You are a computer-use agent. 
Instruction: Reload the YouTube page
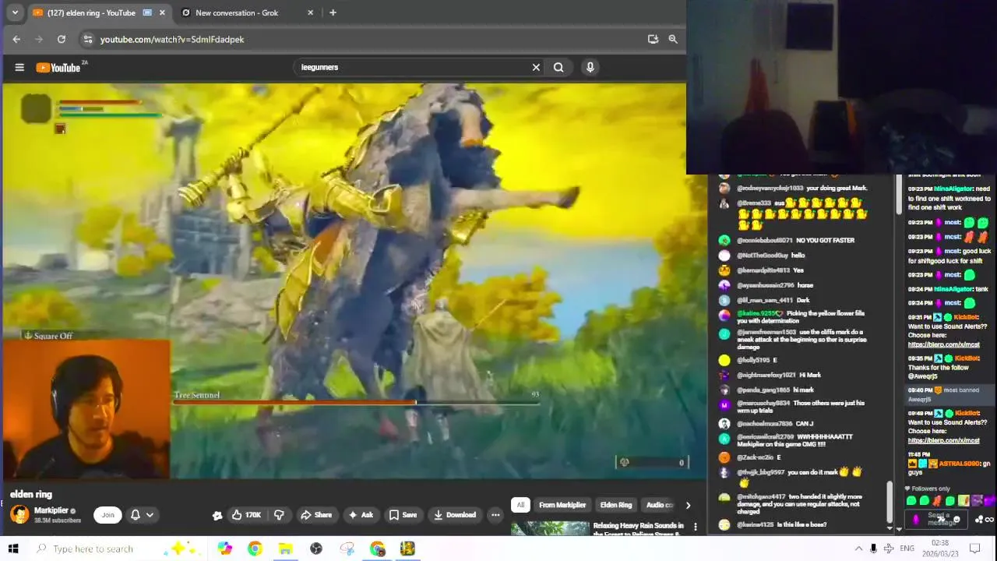[x=62, y=39]
